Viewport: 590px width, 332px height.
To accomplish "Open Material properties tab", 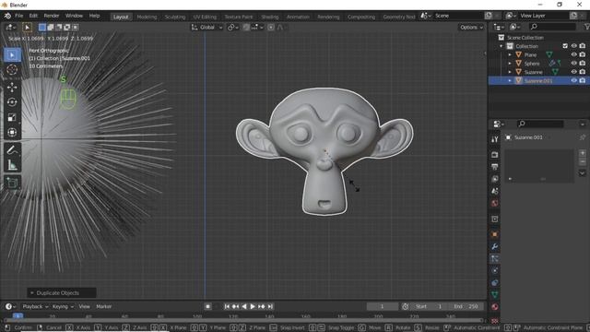I will (495, 307).
